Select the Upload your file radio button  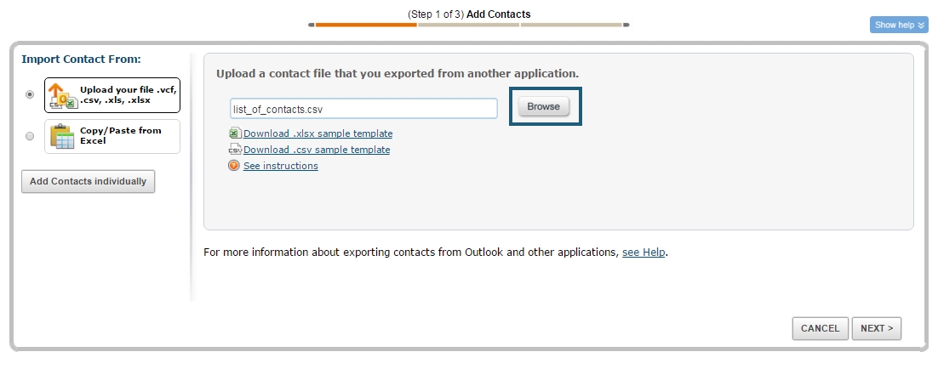coord(31,94)
